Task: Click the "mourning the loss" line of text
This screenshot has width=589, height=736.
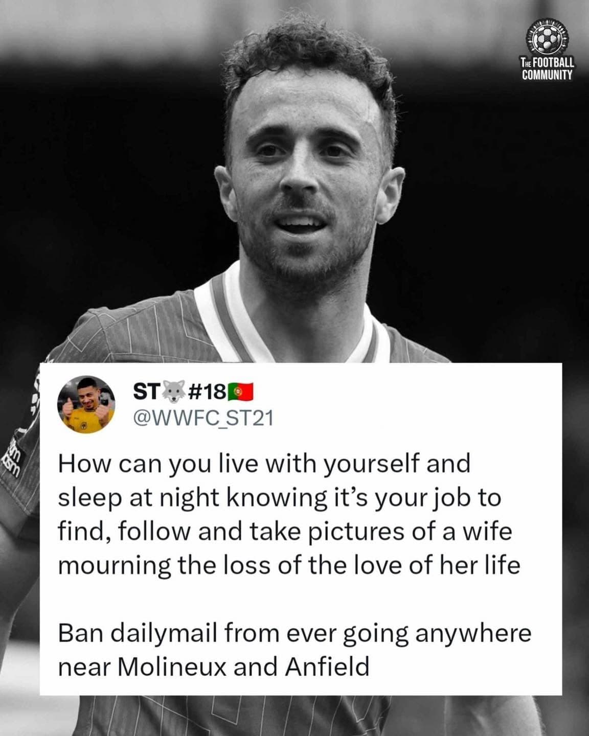Action: coord(289,565)
